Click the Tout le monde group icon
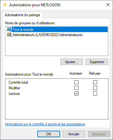The image size is (113, 140). tap(9, 29)
